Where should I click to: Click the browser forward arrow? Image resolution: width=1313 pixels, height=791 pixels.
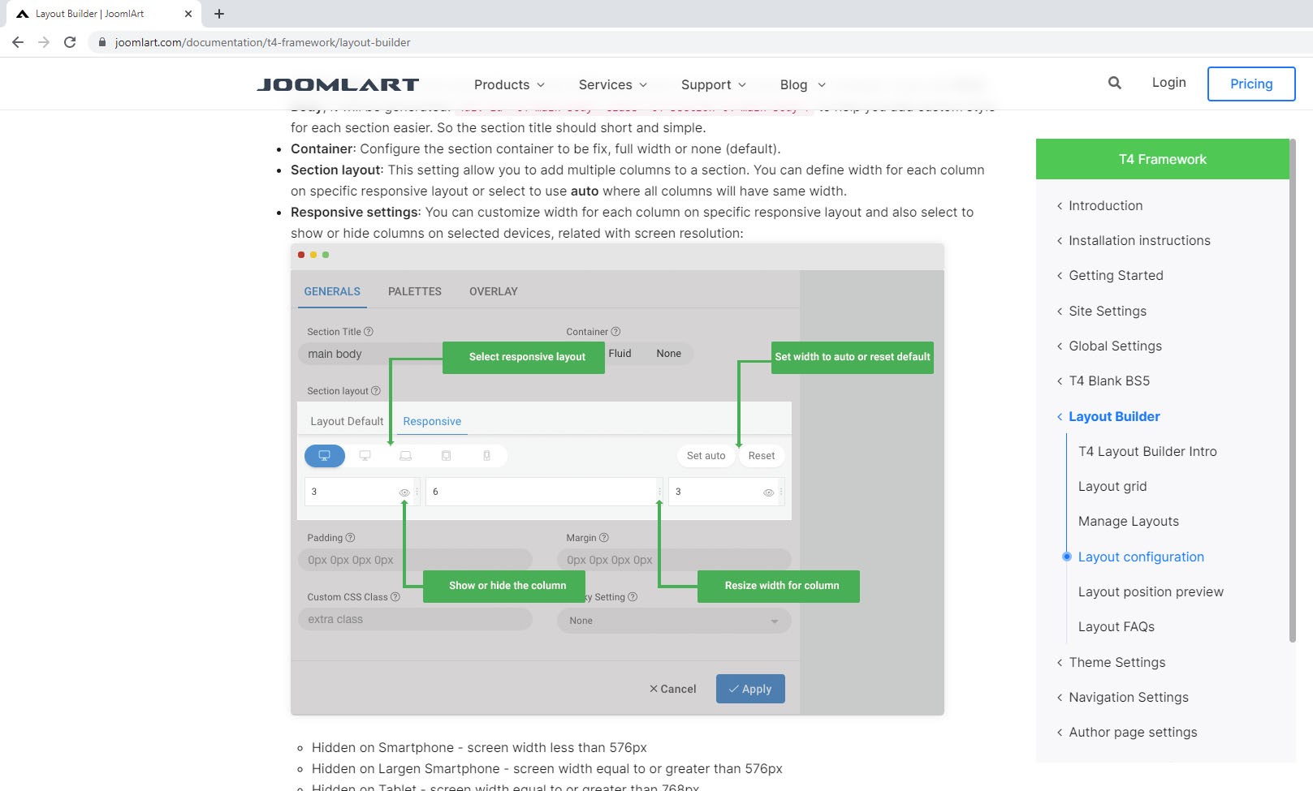[x=44, y=42]
